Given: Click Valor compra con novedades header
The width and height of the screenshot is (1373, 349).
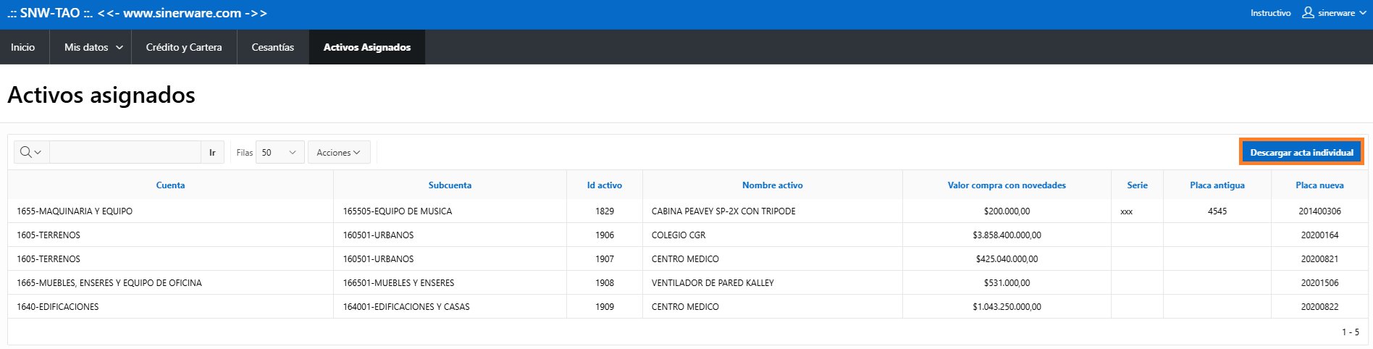Looking at the screenshot, I should (1007, 185).
